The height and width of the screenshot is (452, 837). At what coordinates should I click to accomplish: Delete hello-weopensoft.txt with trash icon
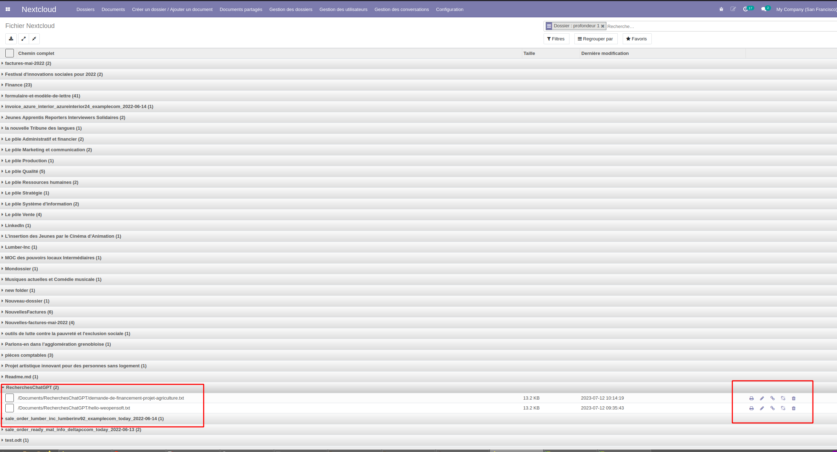(794, 408)
